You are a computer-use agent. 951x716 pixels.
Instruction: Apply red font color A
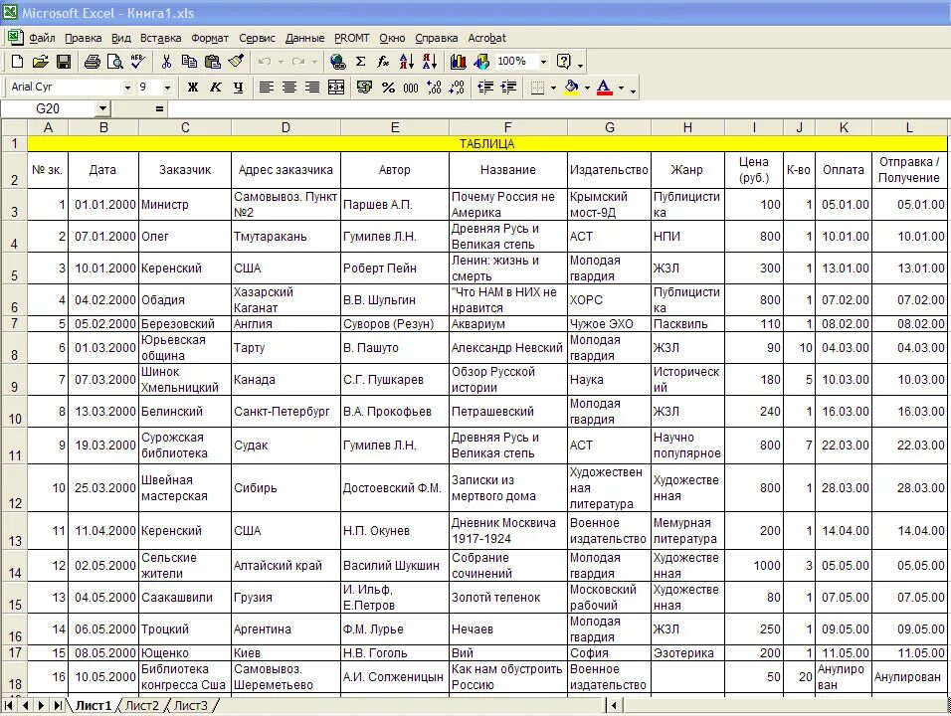(604, 88)
